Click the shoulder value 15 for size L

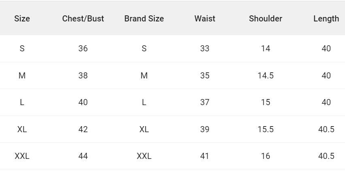click(x=265, y=102)
